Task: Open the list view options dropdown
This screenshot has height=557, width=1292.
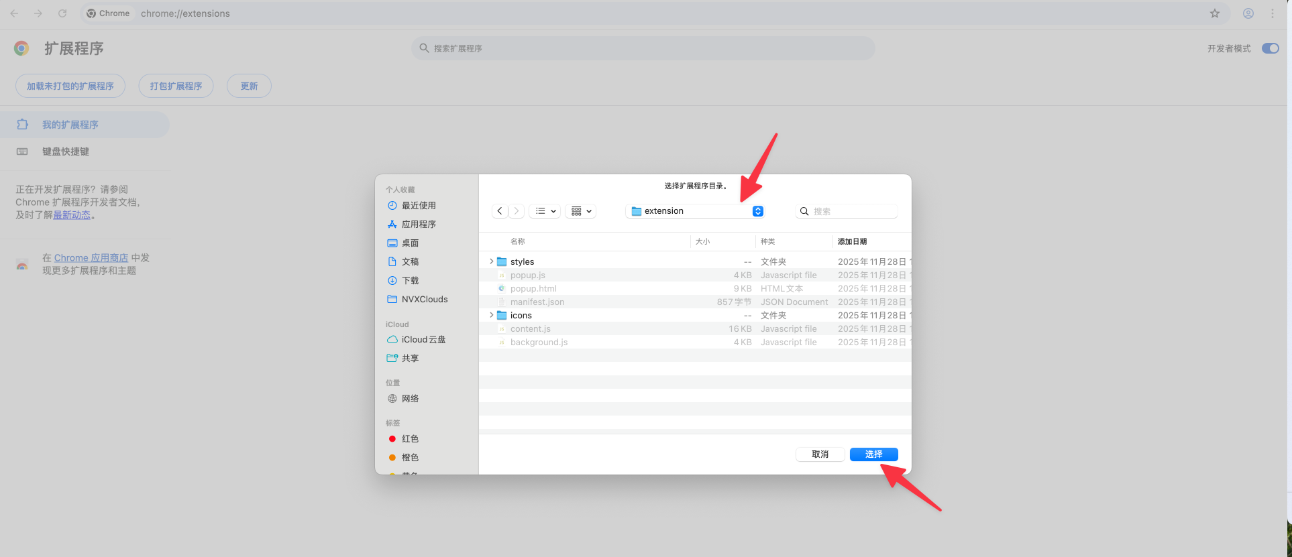Action: (x=545, y=211)
